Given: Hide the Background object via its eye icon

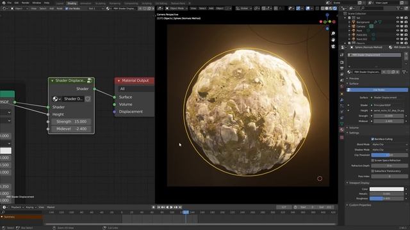Looking at the screenshot, I should (397, 22).
